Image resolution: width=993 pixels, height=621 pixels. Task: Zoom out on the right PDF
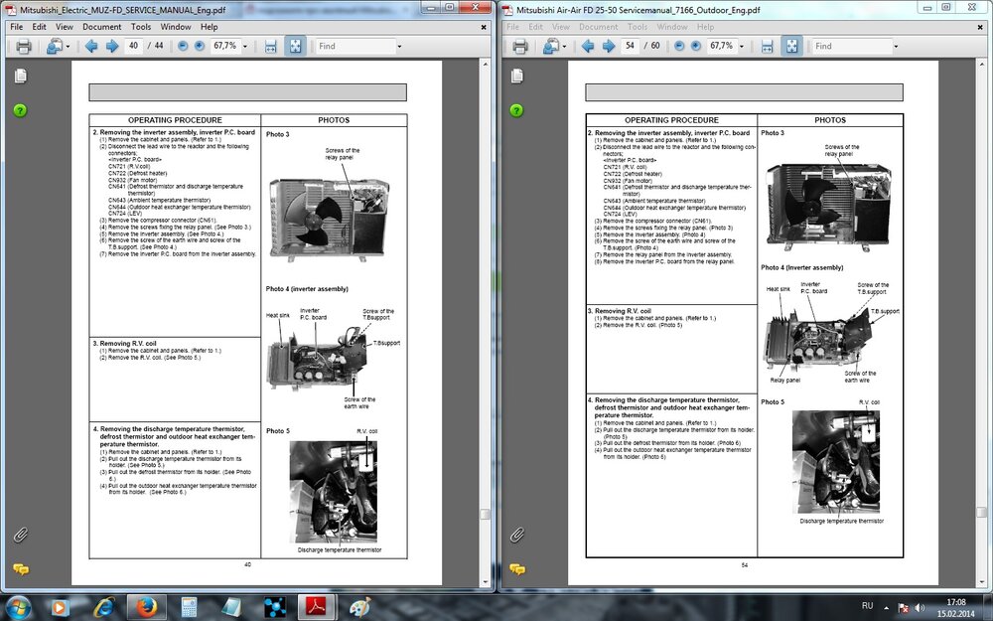click(679, 46)
